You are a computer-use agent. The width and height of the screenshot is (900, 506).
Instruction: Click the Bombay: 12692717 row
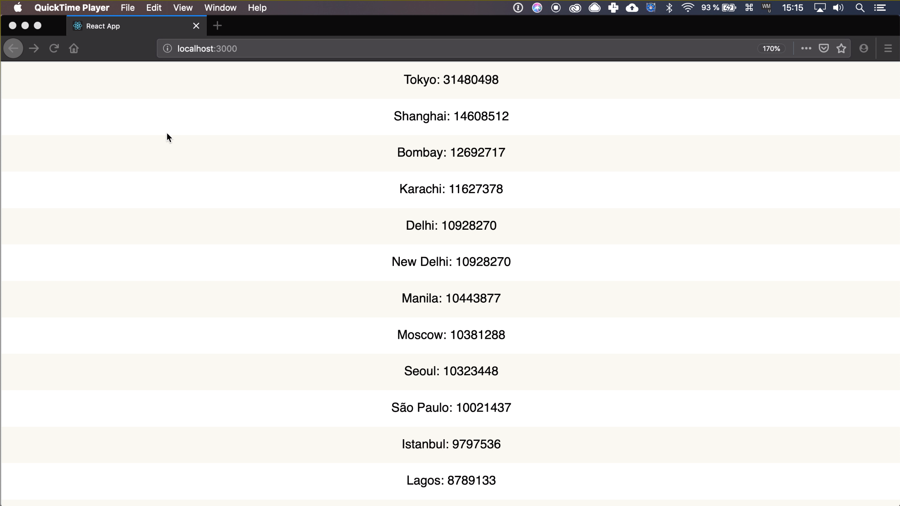pyautogui.click(x=450, y=153)
